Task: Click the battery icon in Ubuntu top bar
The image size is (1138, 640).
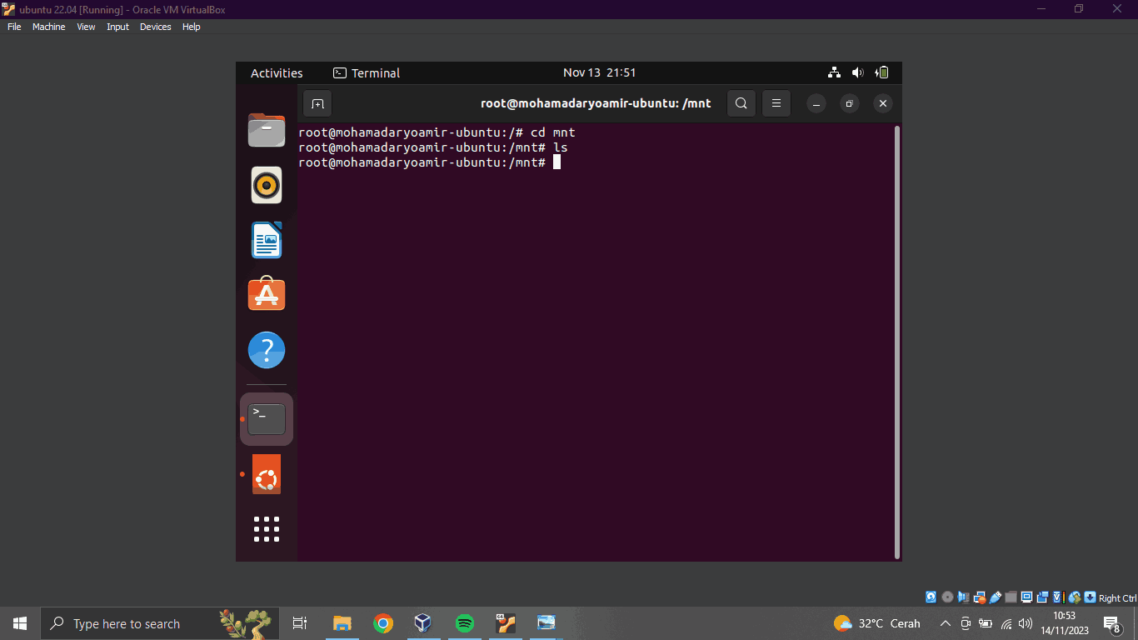Action: (883, 73)
